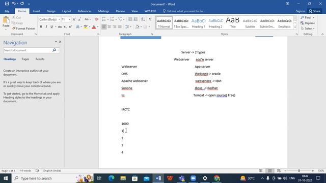The width and height of the screenshot is (326, 183).
Task: Open the Calibri font name dropdown
Action: [x=59, y=19]
